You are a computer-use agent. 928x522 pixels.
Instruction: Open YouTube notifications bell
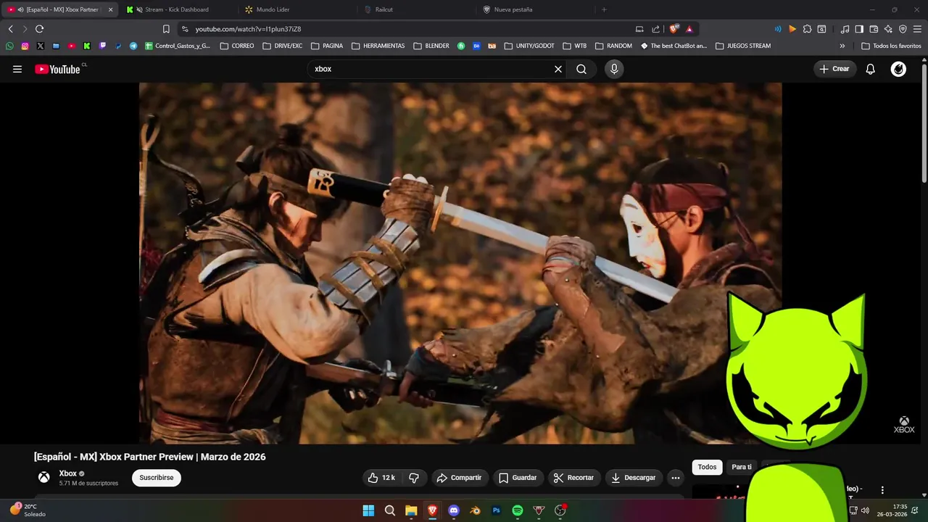tap(871, 69)
